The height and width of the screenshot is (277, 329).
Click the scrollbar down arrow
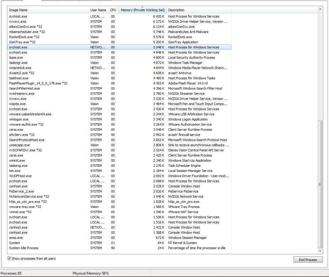click(x=320, y=251)
